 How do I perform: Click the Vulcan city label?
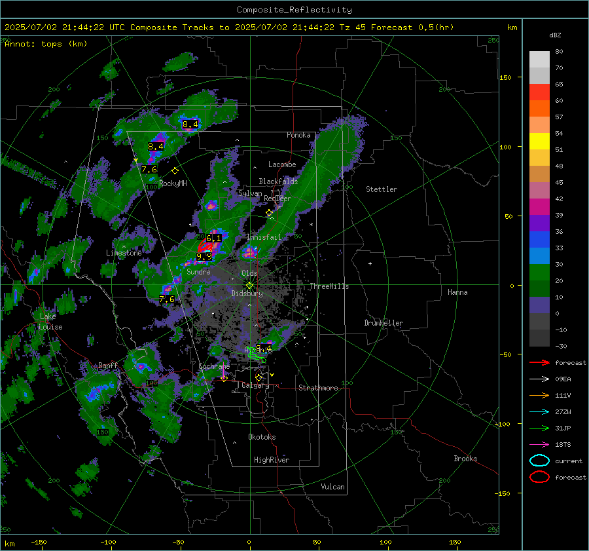[332, 487]
